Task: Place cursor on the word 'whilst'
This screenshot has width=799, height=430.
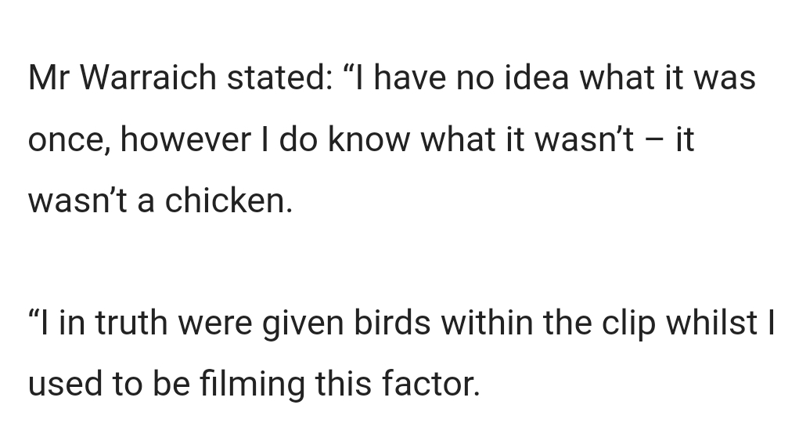Action: pos(713,324)
